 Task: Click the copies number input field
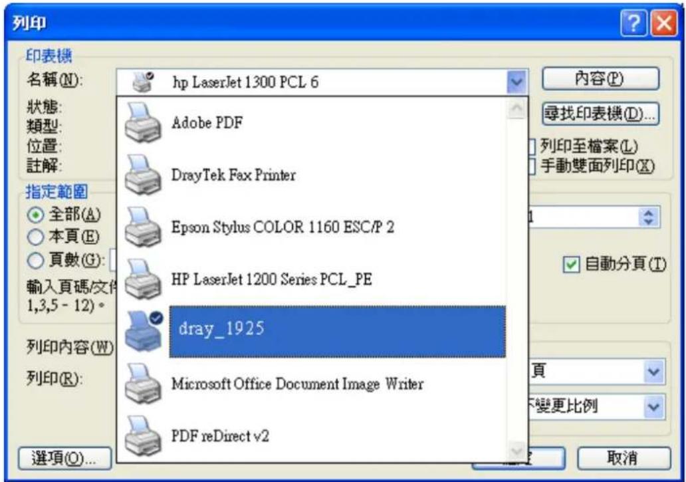pos(584,217)
